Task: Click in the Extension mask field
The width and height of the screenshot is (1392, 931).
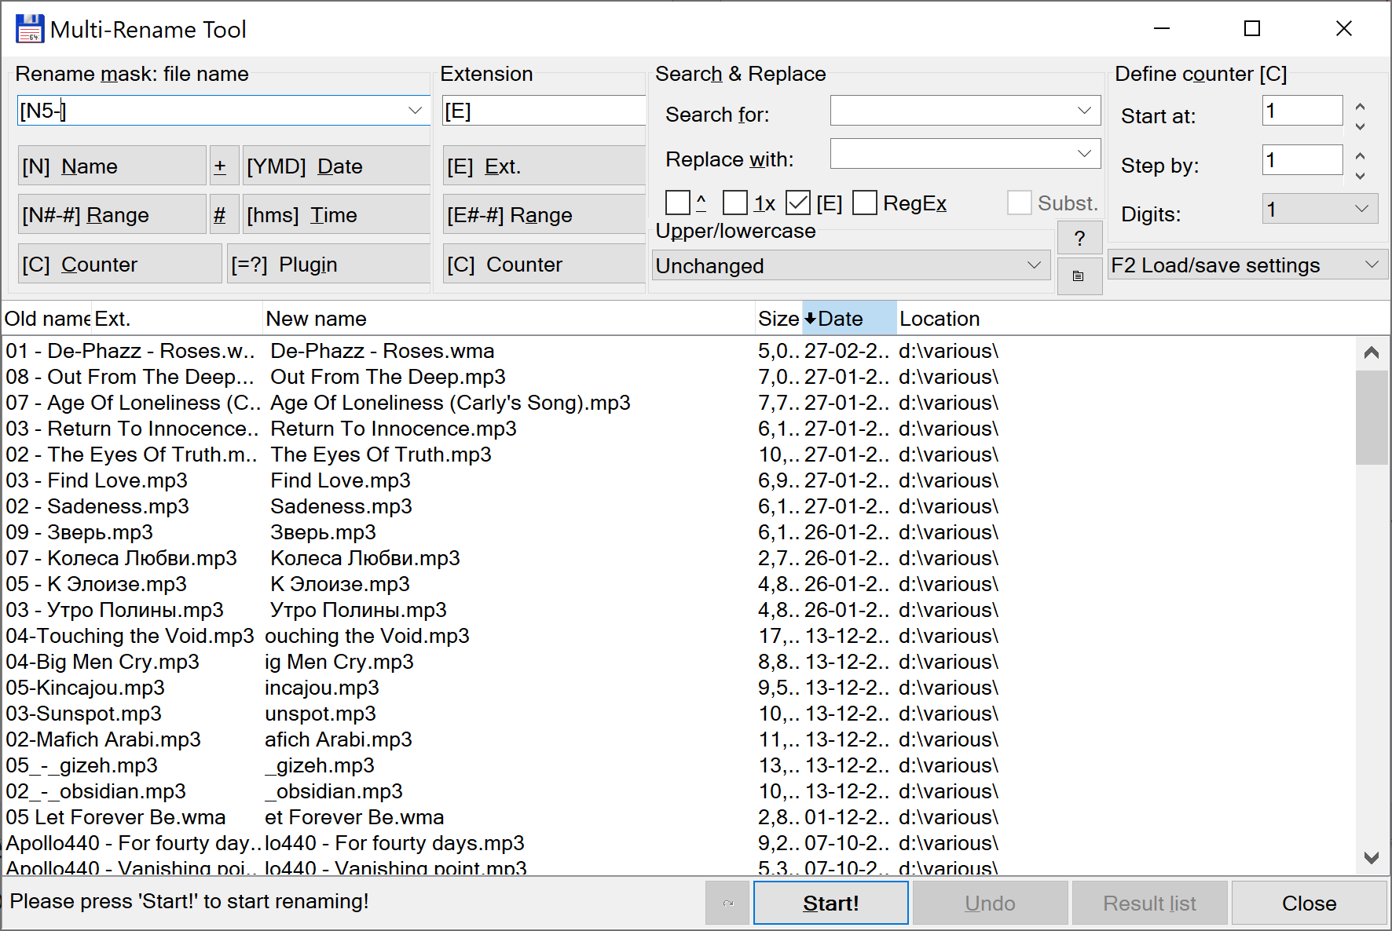Action: coord(544,111)
